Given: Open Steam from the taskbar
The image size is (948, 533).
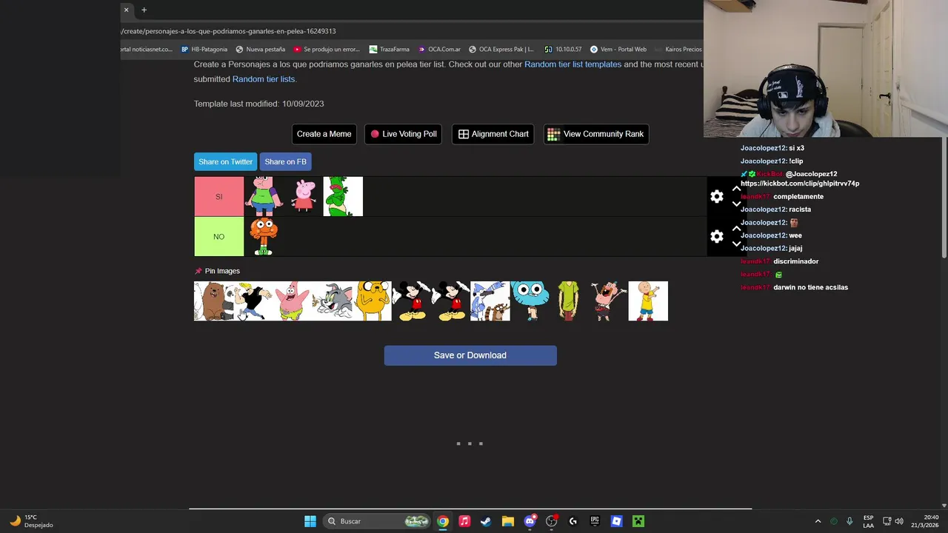Looking at the screenshot, I should pos(486,521).
